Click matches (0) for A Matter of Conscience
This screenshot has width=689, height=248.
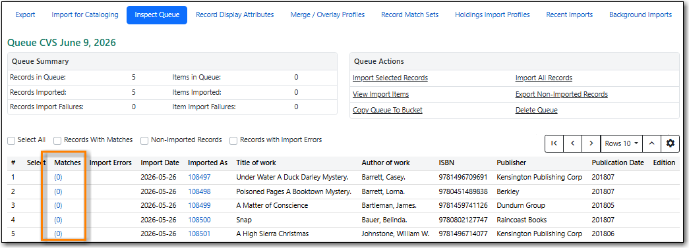[58, 205]
